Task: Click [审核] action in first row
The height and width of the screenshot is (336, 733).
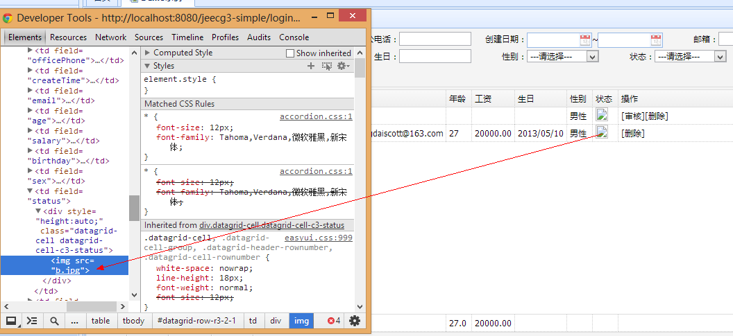Action: coord(633,116)
